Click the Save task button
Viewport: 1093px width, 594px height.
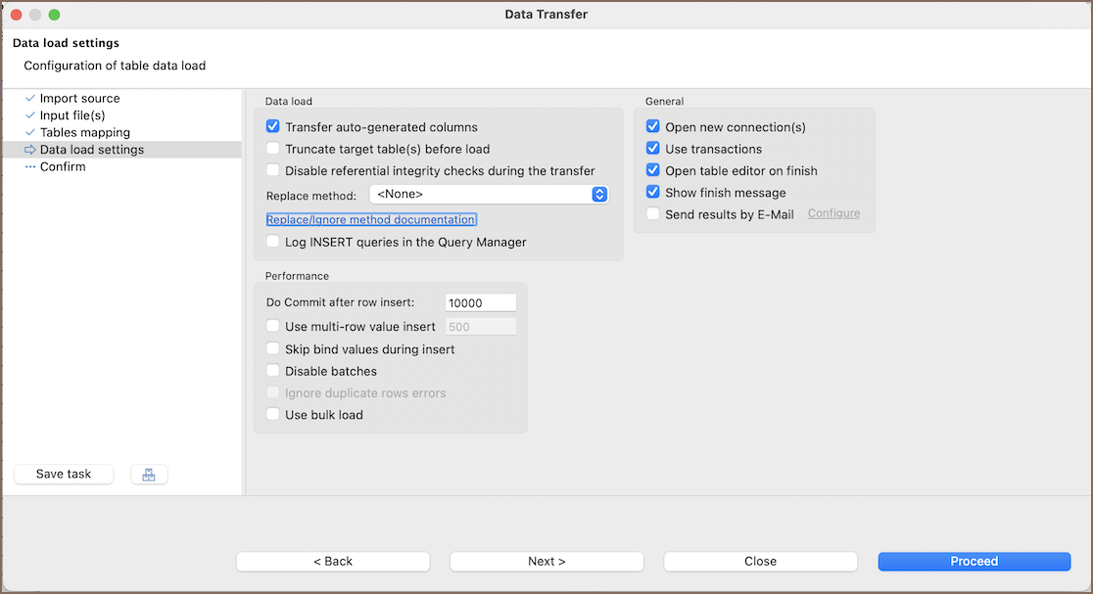(x=64, y=475)
